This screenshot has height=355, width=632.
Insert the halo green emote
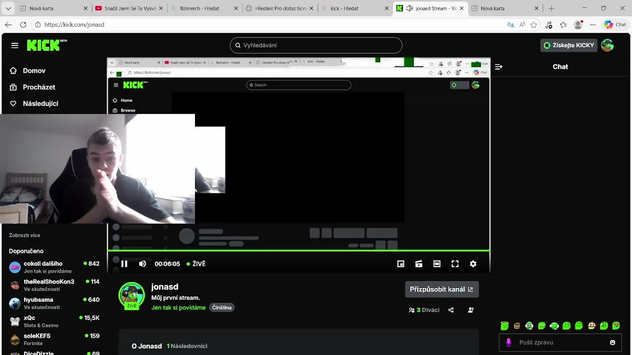505,325
